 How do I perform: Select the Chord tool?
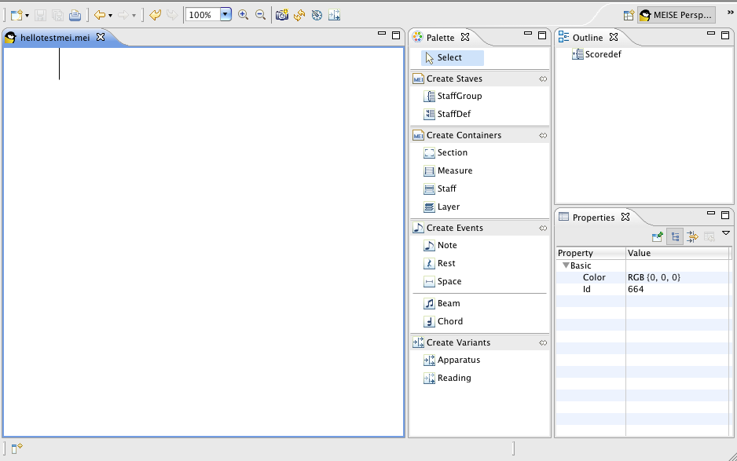point(449,322)
